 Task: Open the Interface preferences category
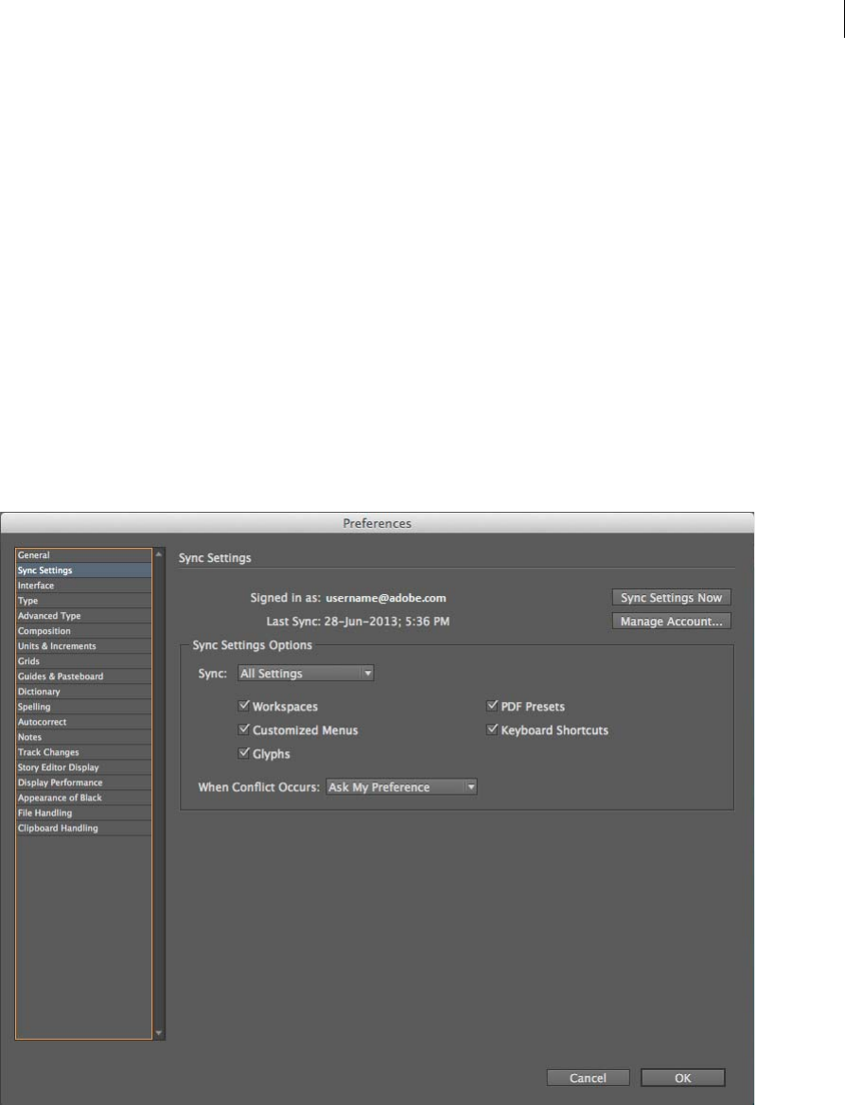pyautogui.click(x=83, y=586)
